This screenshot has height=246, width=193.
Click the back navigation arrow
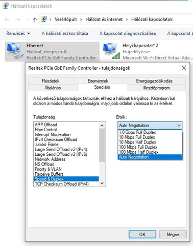pos(7,19)
